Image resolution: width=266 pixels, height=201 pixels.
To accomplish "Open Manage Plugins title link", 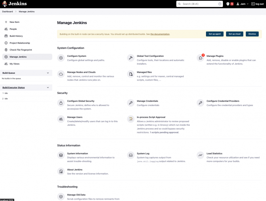I will pos(215,56).
